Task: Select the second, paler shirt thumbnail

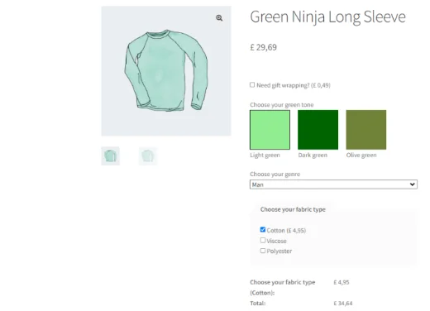Action: point(148,156)
